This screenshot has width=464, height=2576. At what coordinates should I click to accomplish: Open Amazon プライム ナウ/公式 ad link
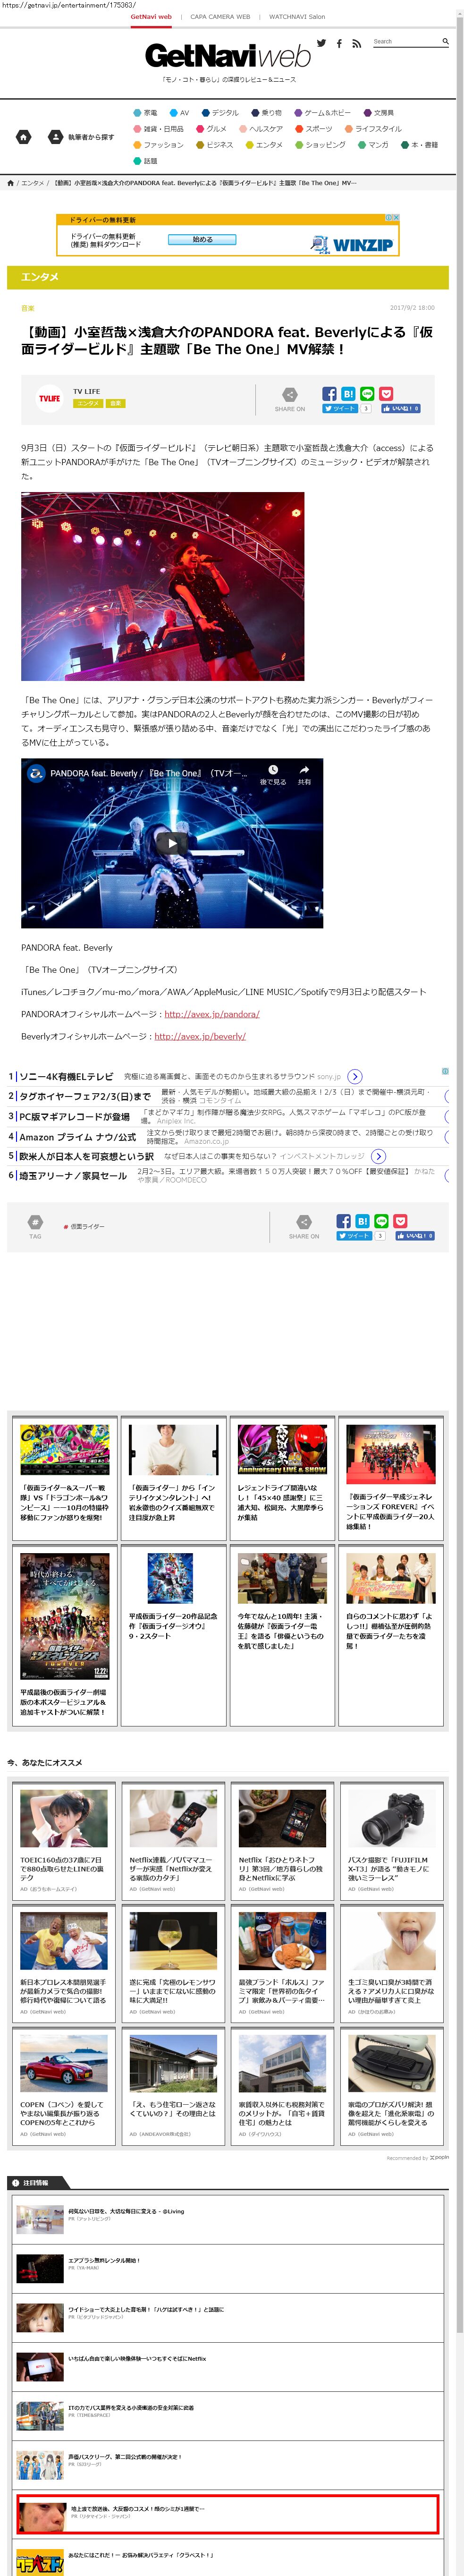click(77, 1137)
